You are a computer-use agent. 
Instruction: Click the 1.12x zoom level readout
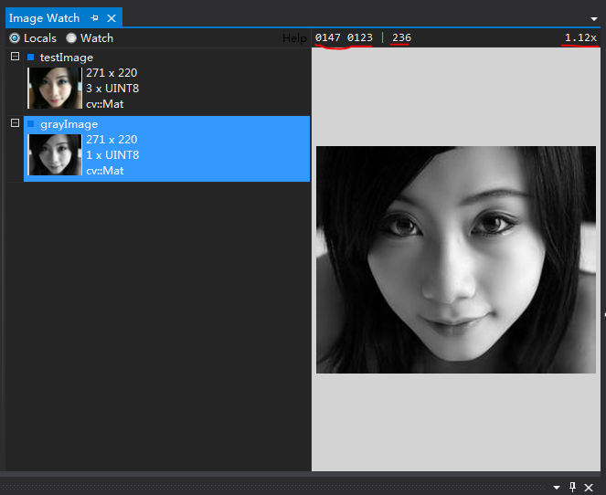point(580,37)
